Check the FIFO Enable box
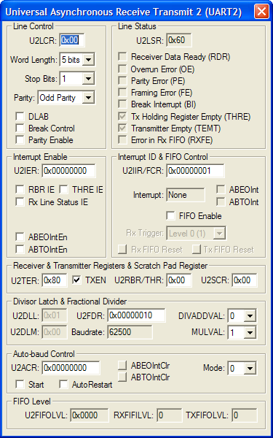Image resolution: width=273 pixels, height=438 pixels. pos(171,216)
